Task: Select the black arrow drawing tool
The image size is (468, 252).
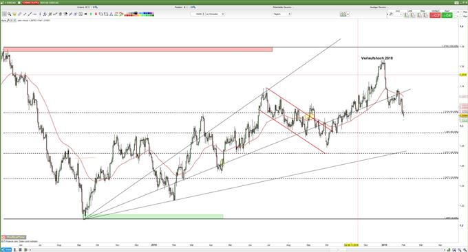Action: coord(85,14)
